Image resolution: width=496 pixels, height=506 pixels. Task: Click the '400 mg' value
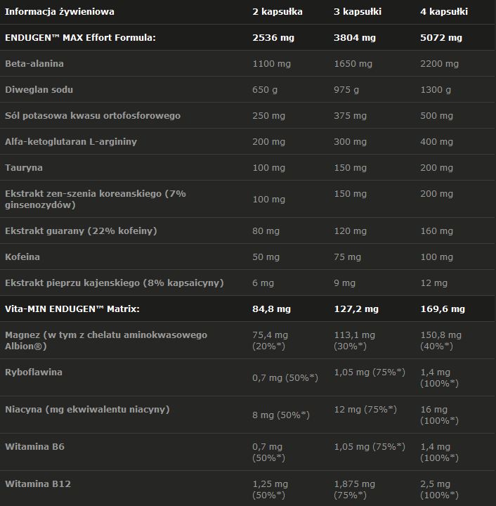coord(436,142)
